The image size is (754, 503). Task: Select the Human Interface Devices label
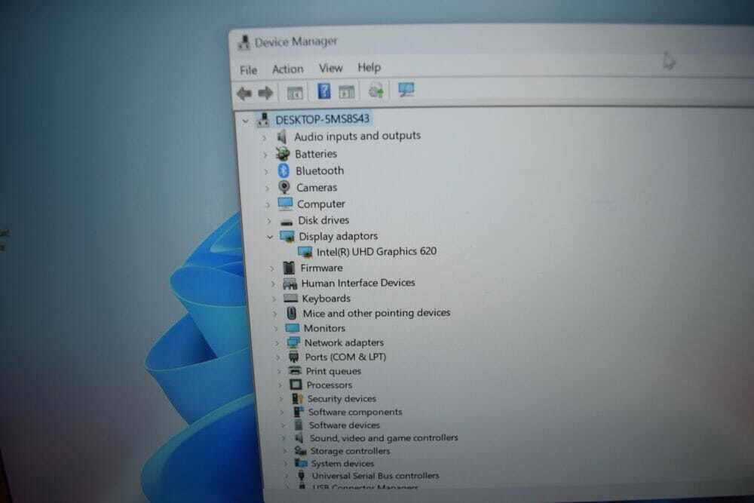pyautogui.click(x=357, y=283)
